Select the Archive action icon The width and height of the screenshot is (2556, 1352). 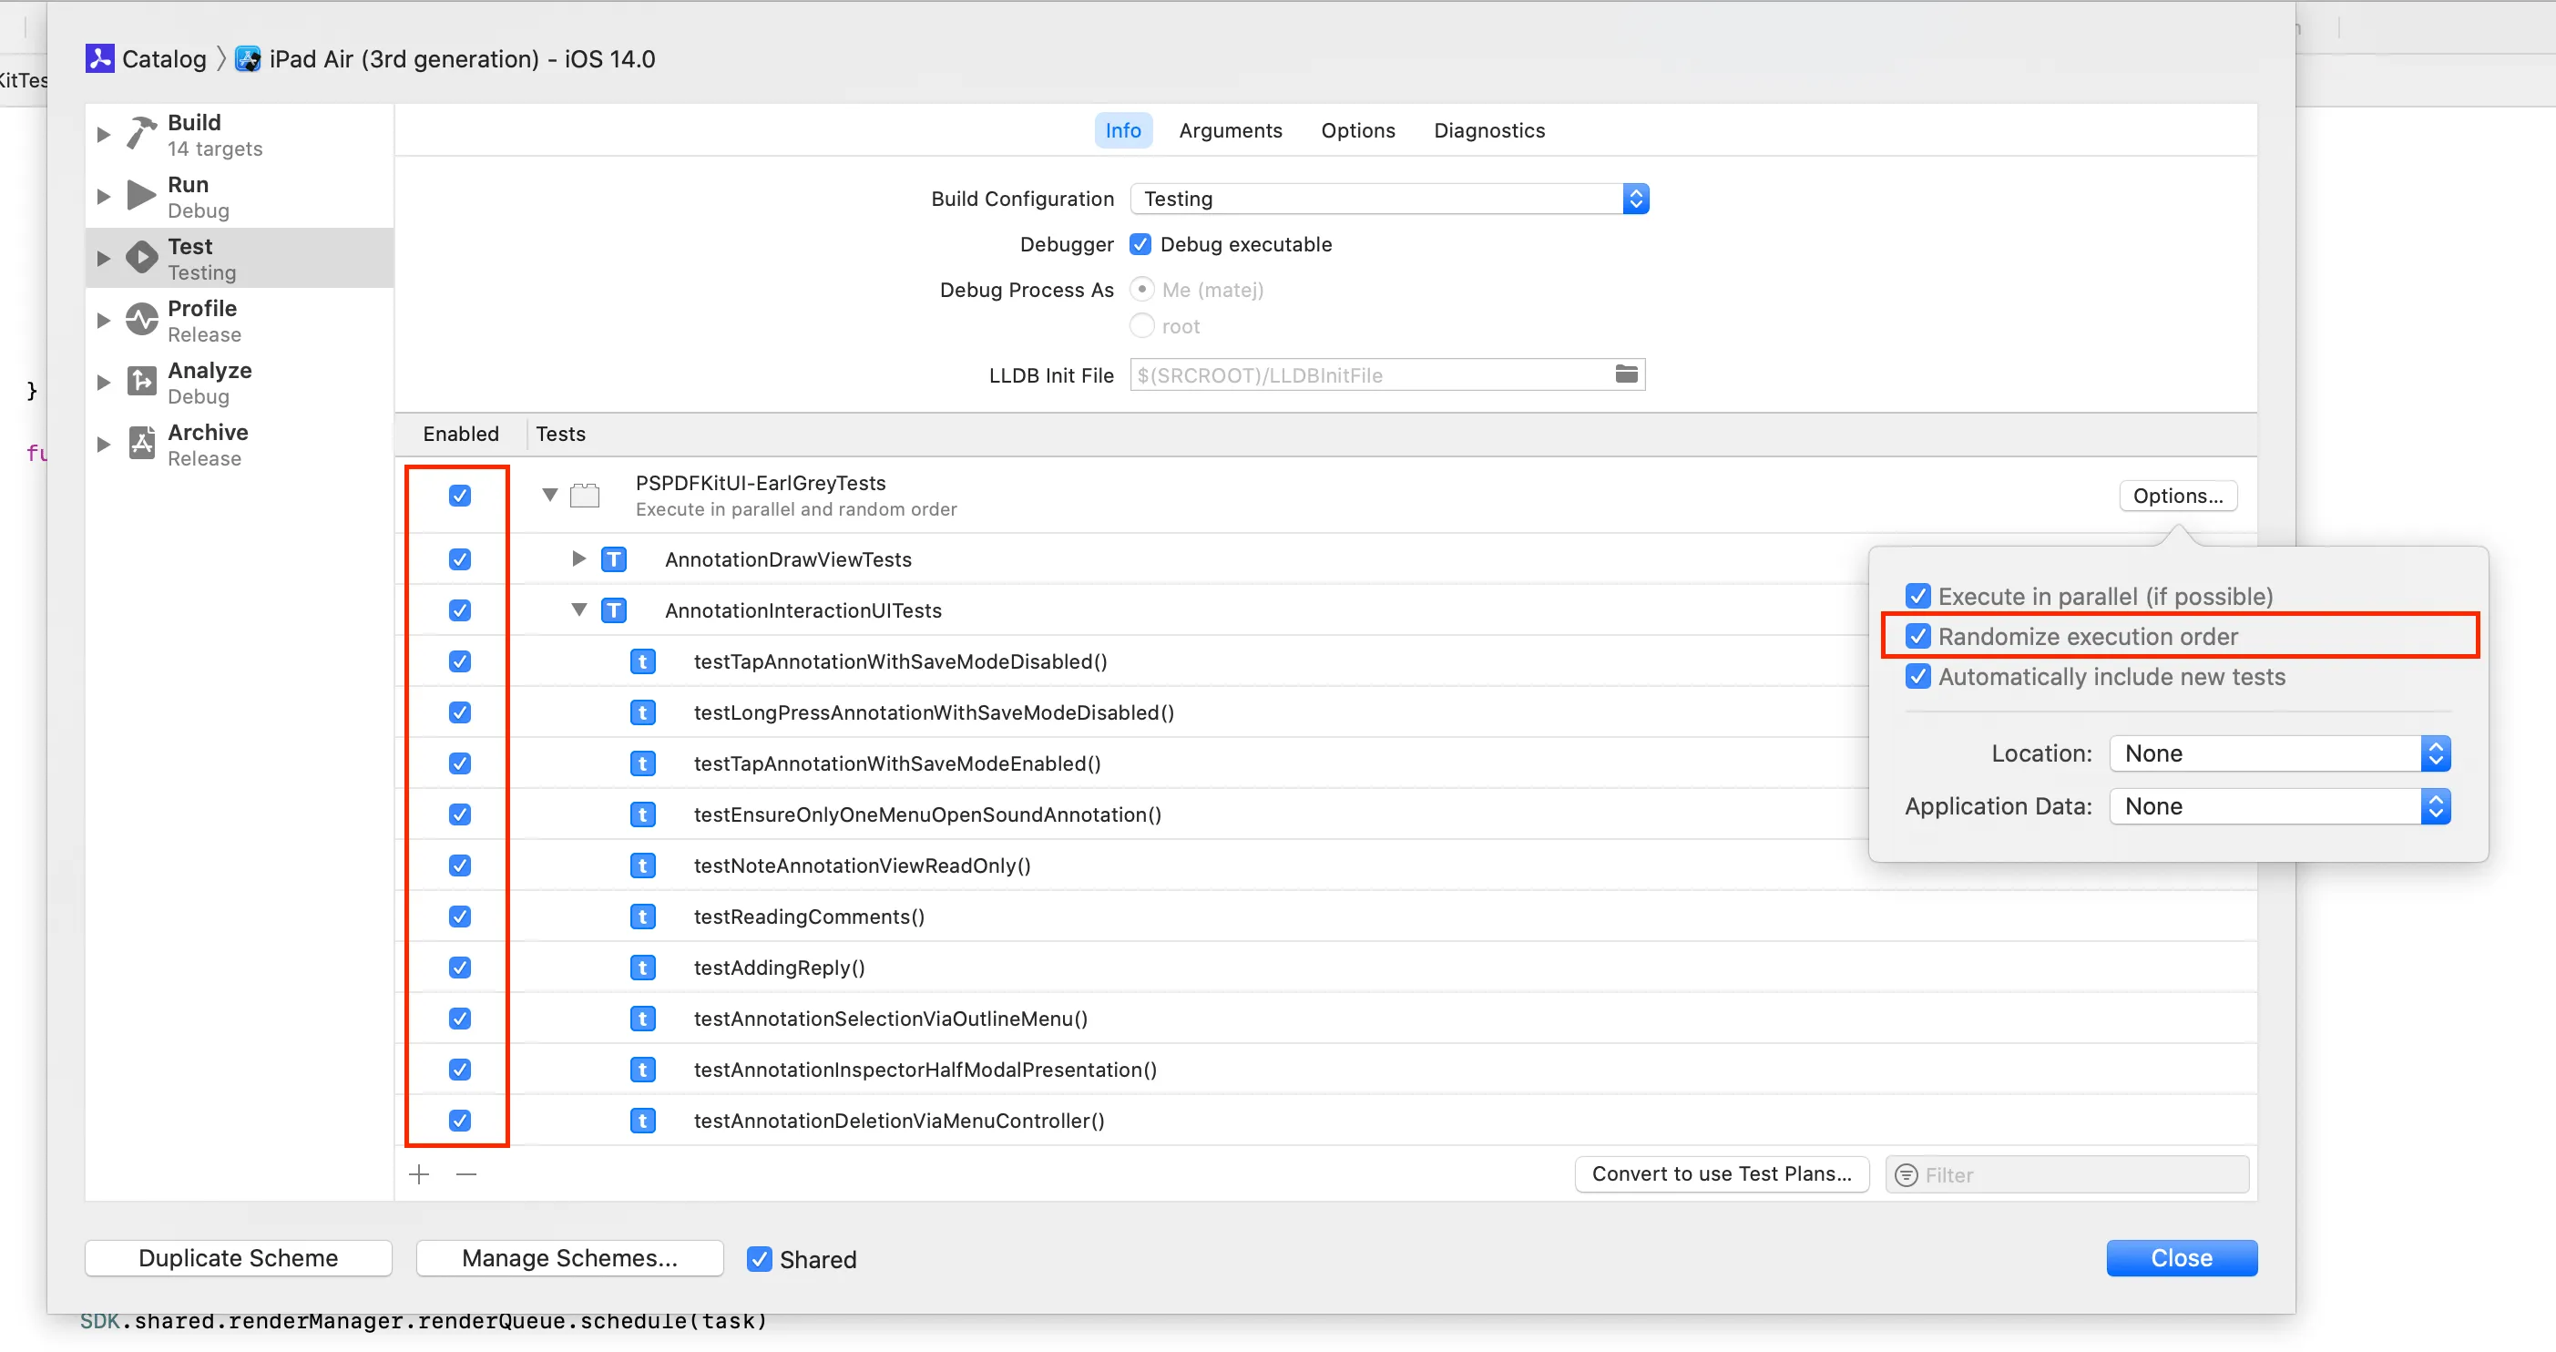point(140,443)
